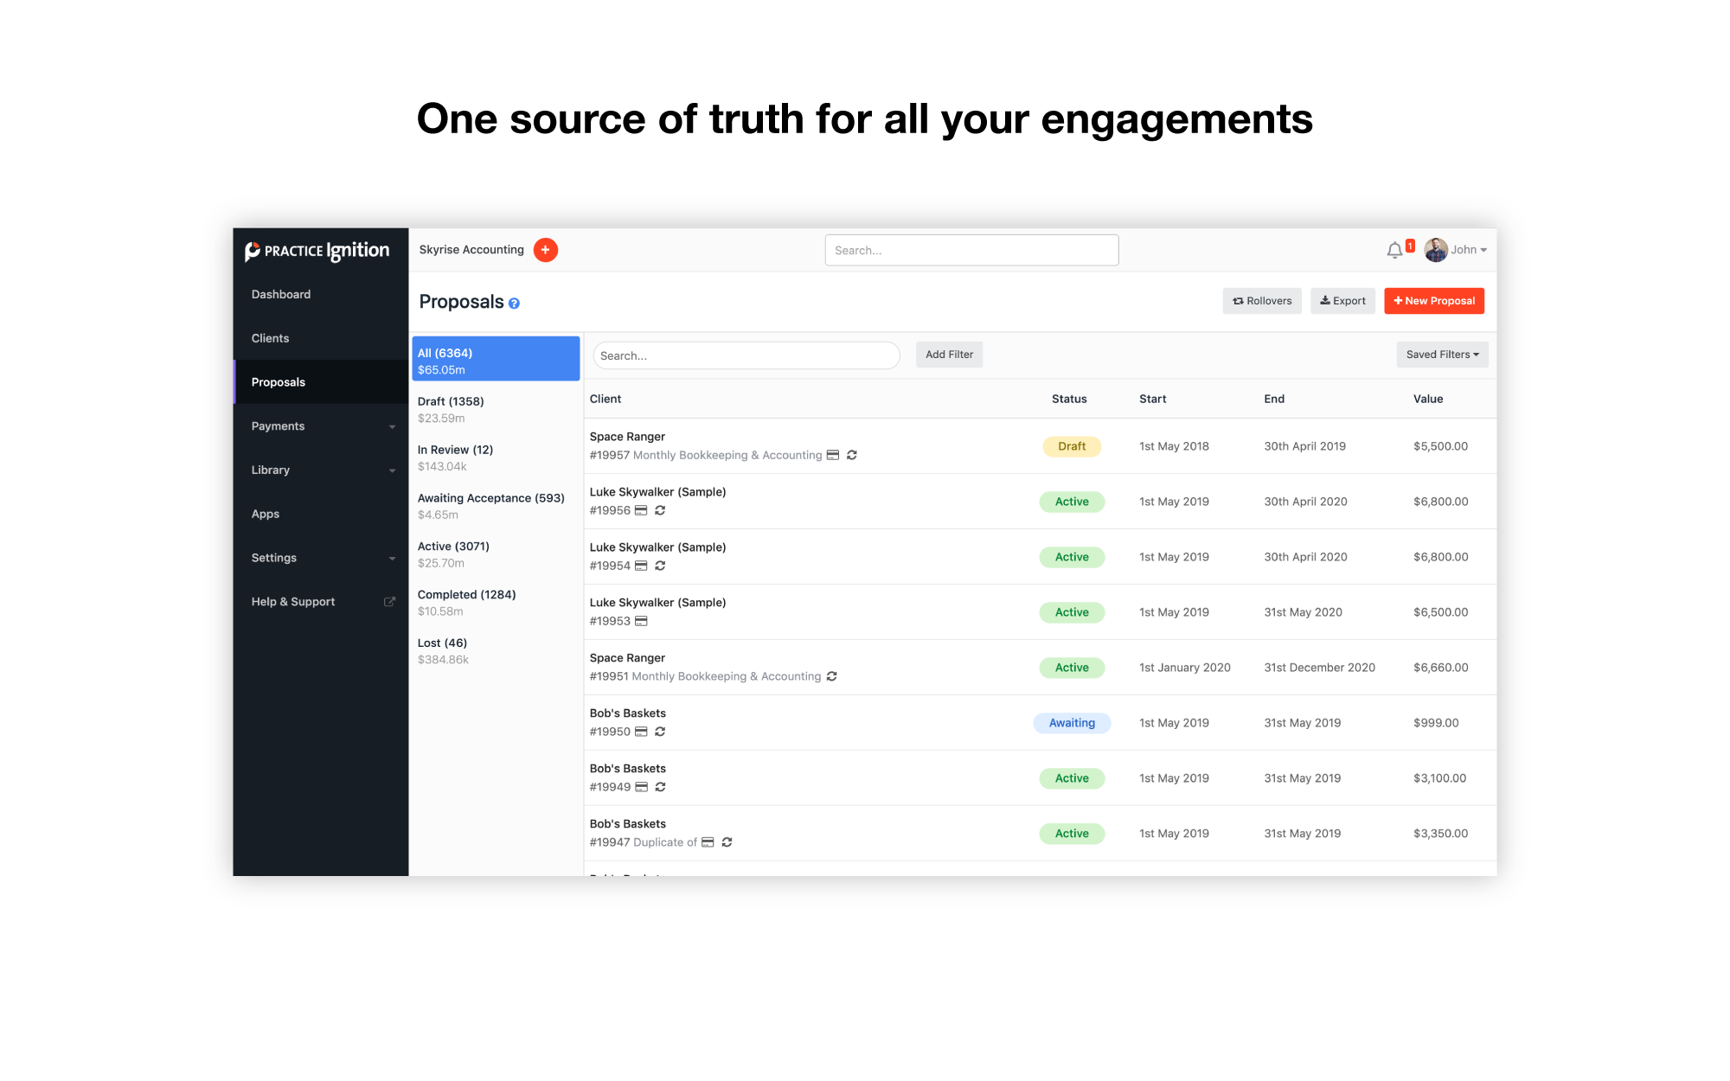Click the Add Filter button
This screenshot has width=1730, height=1081.
click(949, 354)
